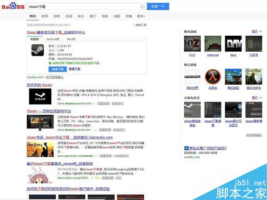Click the Unturned game thumbnail
Image resolution: width=267 pixels, height=200 pixels.
[213, 44]
